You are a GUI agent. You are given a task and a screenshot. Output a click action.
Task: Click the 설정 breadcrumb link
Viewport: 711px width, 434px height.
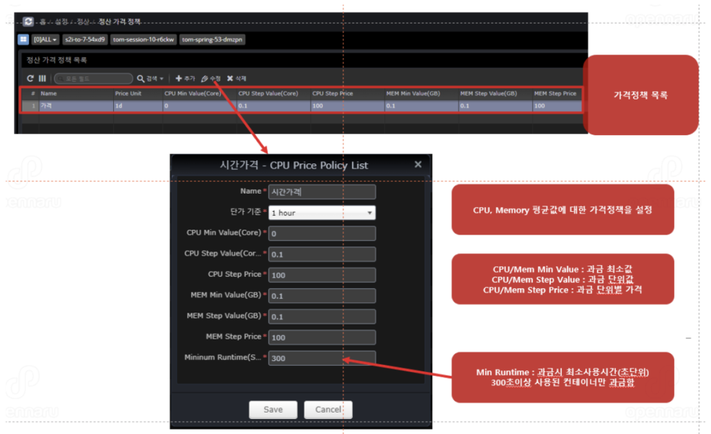click(x=61, y=21)
